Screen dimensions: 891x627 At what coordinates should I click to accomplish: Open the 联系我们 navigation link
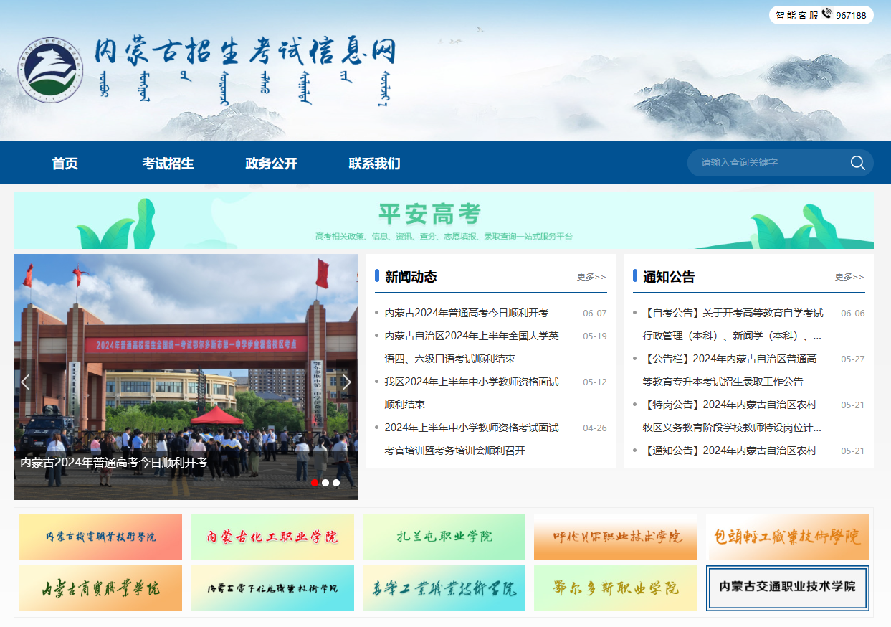click(x=374, y=164)
